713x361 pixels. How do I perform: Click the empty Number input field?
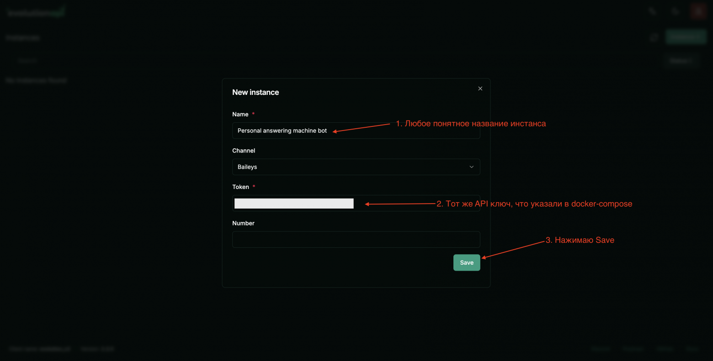tap(356, 240)
